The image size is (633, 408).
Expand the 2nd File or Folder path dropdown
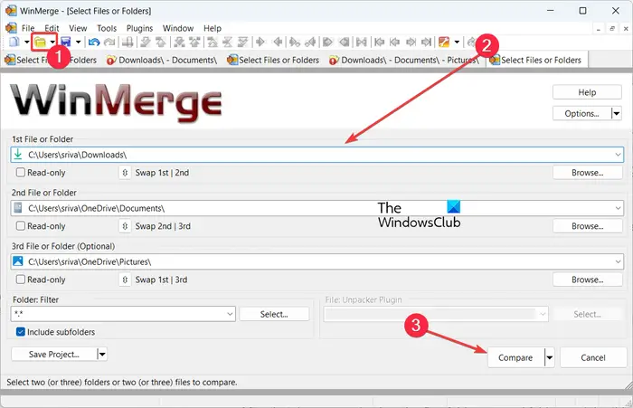(x=618, y=208)
